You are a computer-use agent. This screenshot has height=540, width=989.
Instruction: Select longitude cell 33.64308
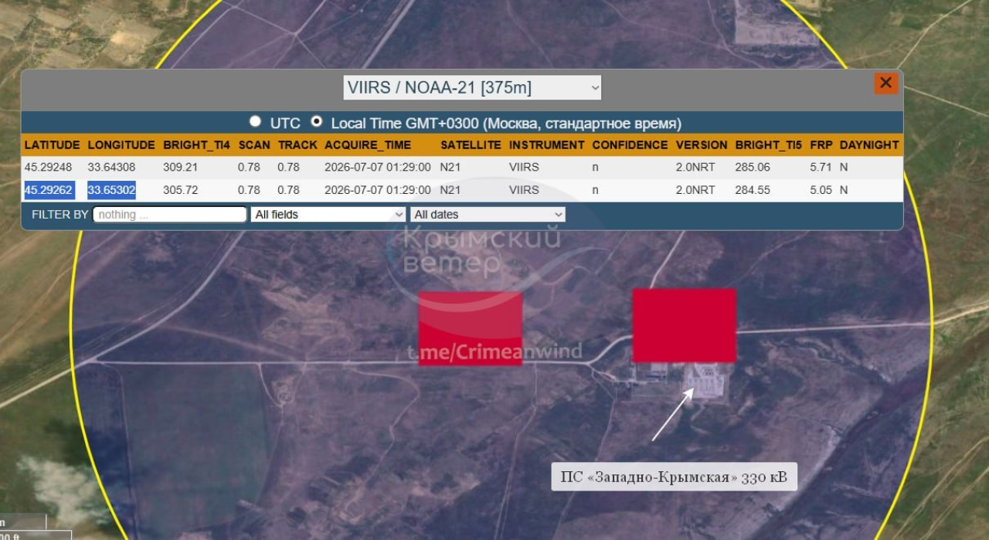111,167
